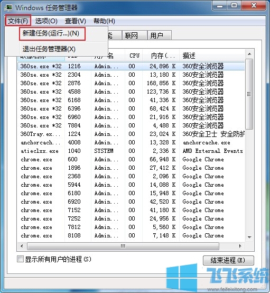Viewport: 270px width, 293px height.
Task: Click the horizontal scrollbar left arrow
Action: pyautogui.click(x=22, y=246)
